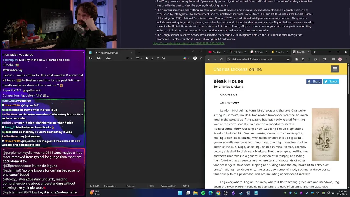Image resolution: width=350 pixels, height=197 pixels.
Task: Go forward in the Chrome browser
Action: pos(215,59)
